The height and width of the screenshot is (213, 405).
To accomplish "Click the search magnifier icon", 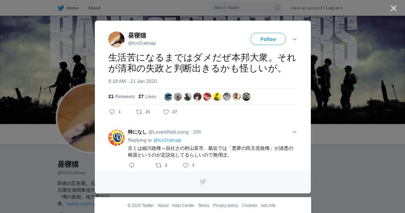I will [x=277, y=8].
